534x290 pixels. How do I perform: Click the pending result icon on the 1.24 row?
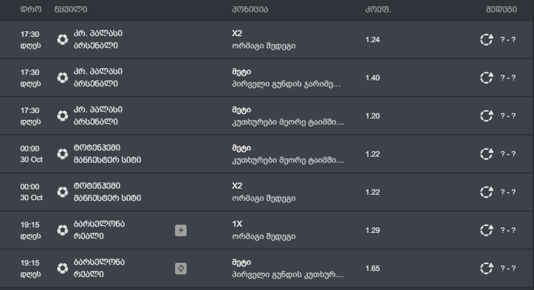(486, 39)
